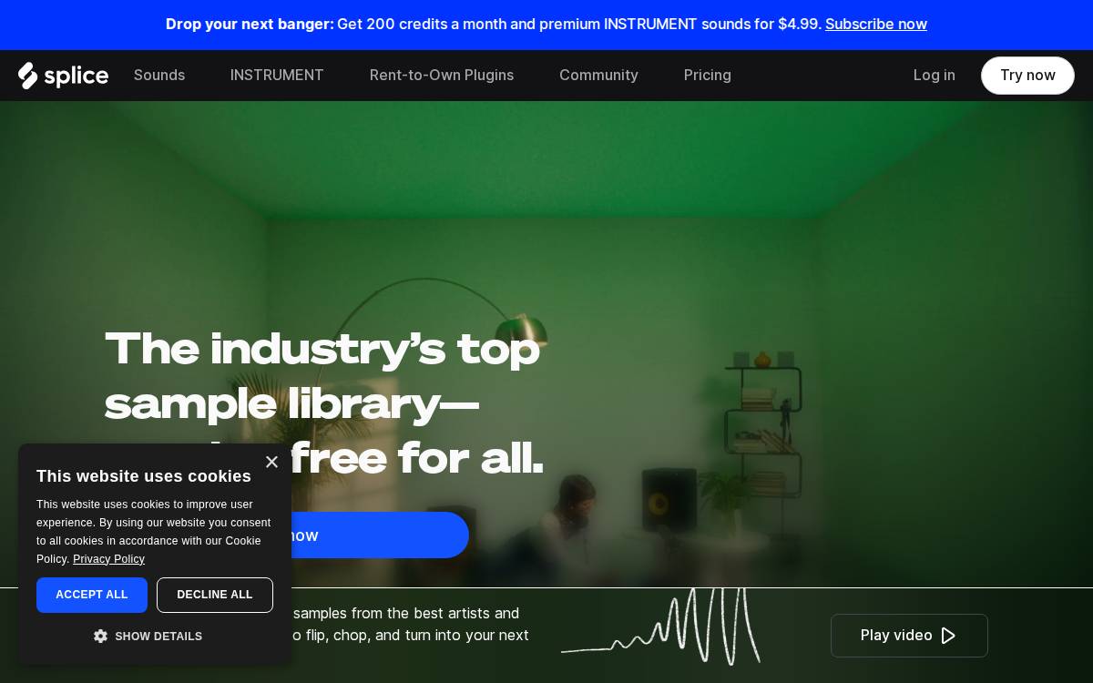Viewport: 1093px width, 683px height.
Task: Open the Sounds menu
Action: click(159, 76)
